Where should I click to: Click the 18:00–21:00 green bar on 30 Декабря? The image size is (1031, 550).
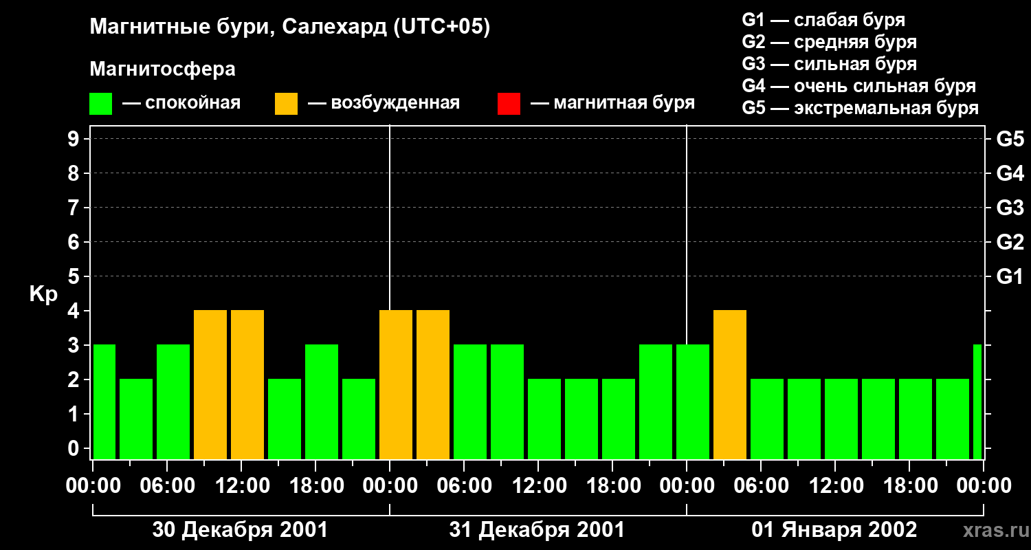(322, 401)
